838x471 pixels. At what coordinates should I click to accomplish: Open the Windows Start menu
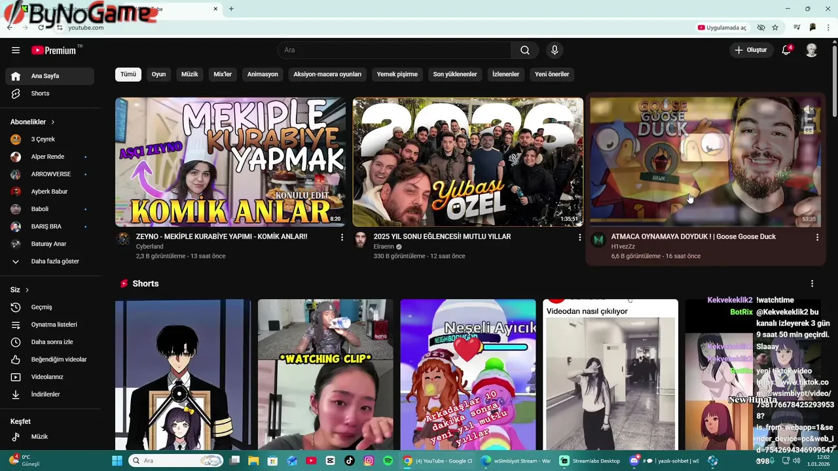coord(117,461)
